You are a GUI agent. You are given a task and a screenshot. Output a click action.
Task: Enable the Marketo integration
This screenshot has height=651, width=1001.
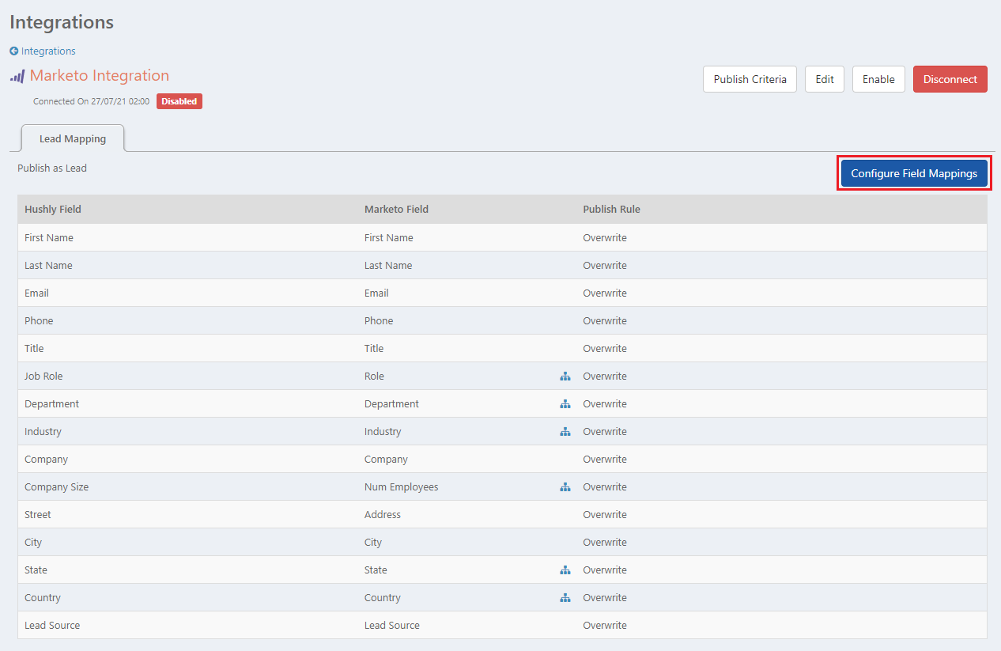(878, 79)
